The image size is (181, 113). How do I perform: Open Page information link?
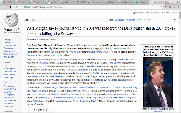(9, 101)
